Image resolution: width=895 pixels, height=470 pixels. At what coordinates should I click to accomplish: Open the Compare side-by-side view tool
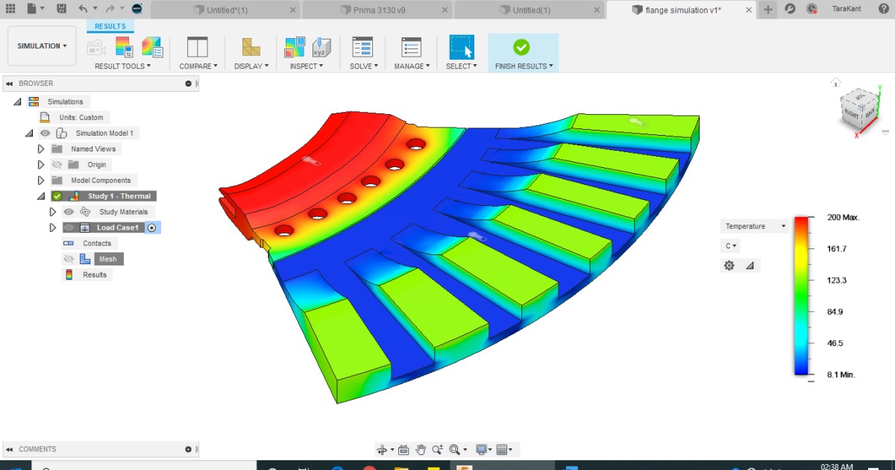(x=198, y=47)
